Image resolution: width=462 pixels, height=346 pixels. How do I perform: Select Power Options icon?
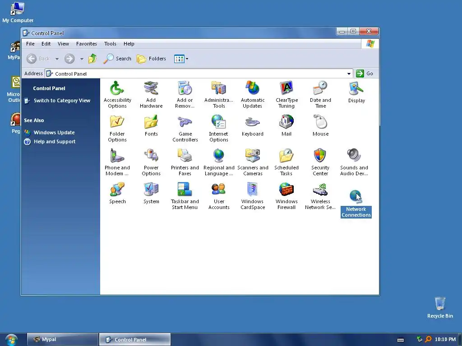pos(151,162)
